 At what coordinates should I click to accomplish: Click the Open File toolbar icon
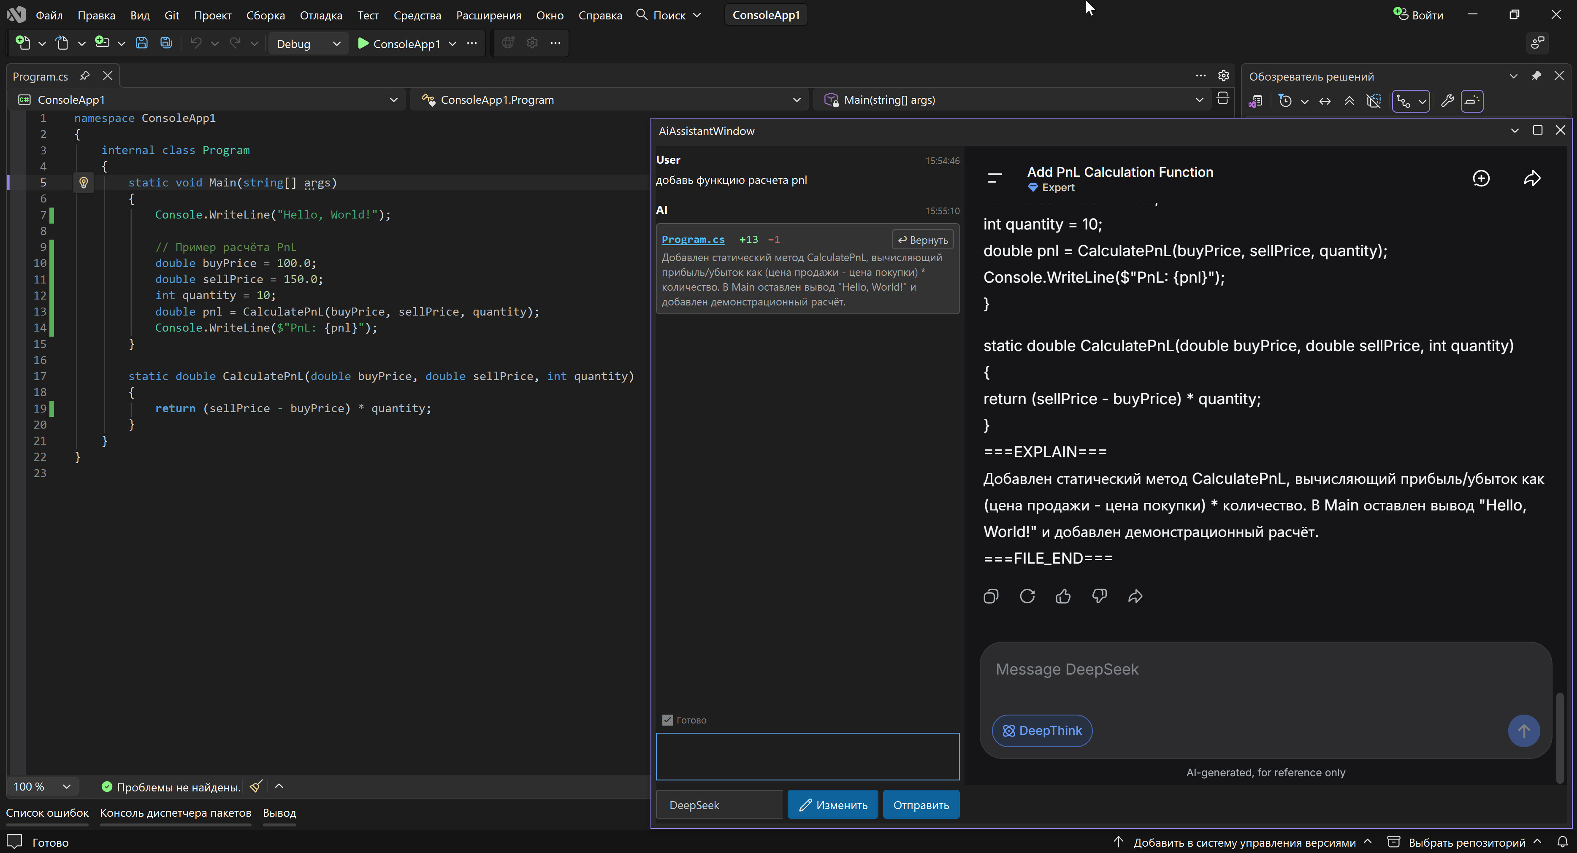[62, 43]
